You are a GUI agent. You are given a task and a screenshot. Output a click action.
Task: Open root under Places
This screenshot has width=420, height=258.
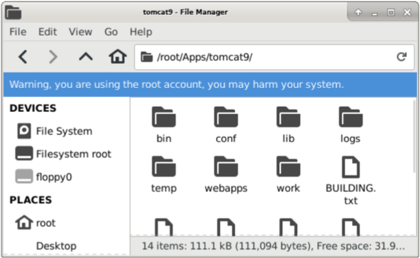(36, 222)
